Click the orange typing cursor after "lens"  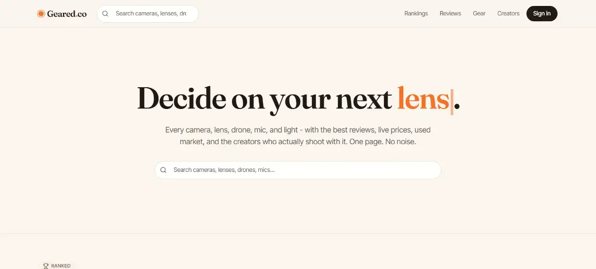451,100
